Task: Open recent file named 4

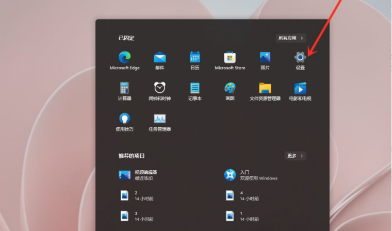Action: pyautogui.click(x=242, y=195)
